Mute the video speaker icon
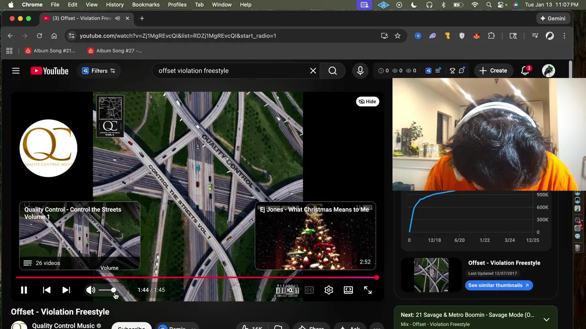The width and height of the screenshot is (586, 329). [x=91, y=290]
